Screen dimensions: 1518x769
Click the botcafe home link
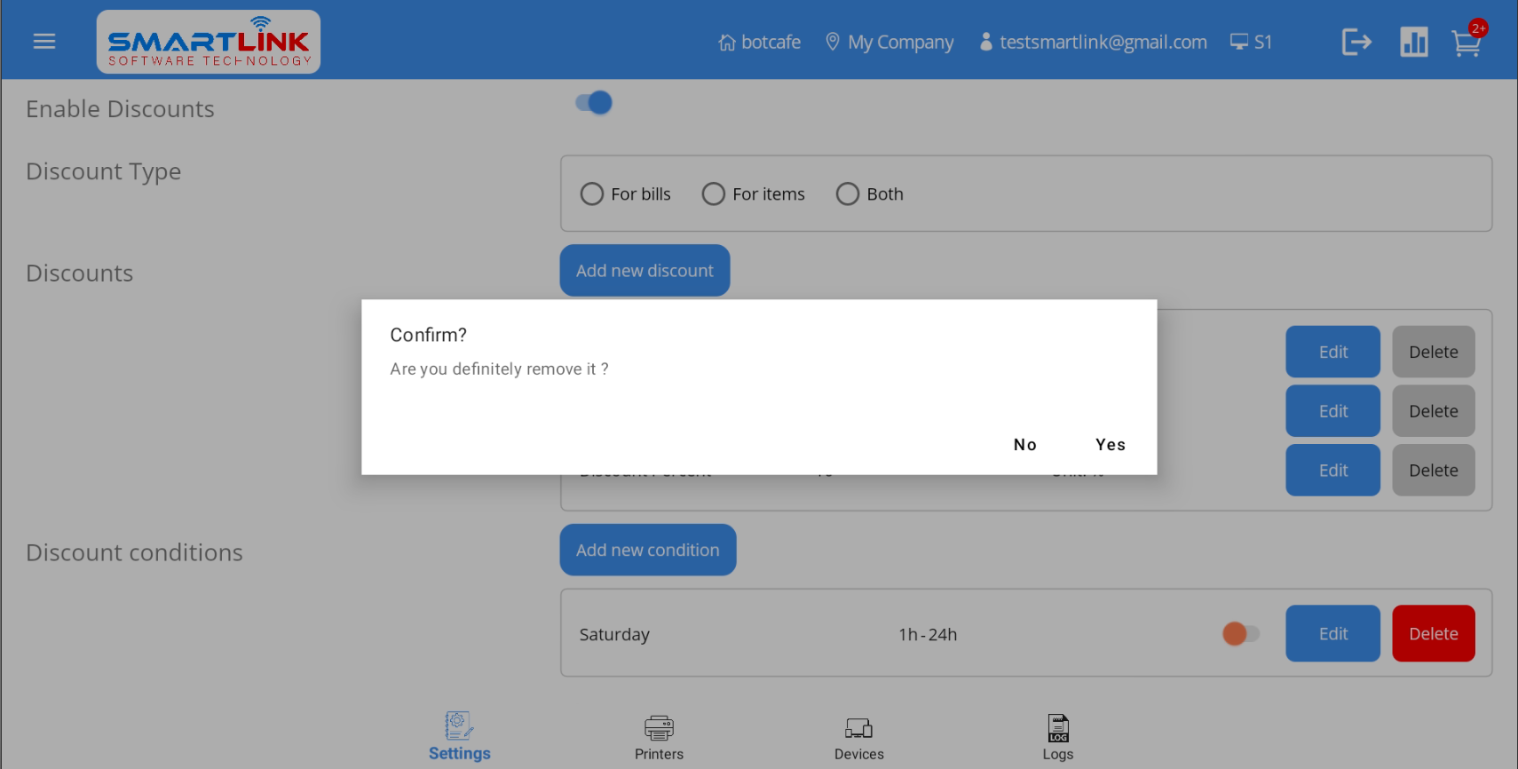(x=760, y=42)
